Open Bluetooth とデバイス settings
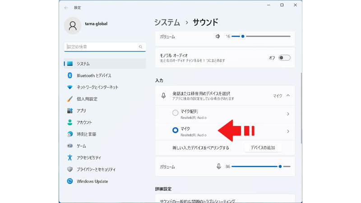The height and width of the screenshot is (203, 361). [x=94, y=75]
